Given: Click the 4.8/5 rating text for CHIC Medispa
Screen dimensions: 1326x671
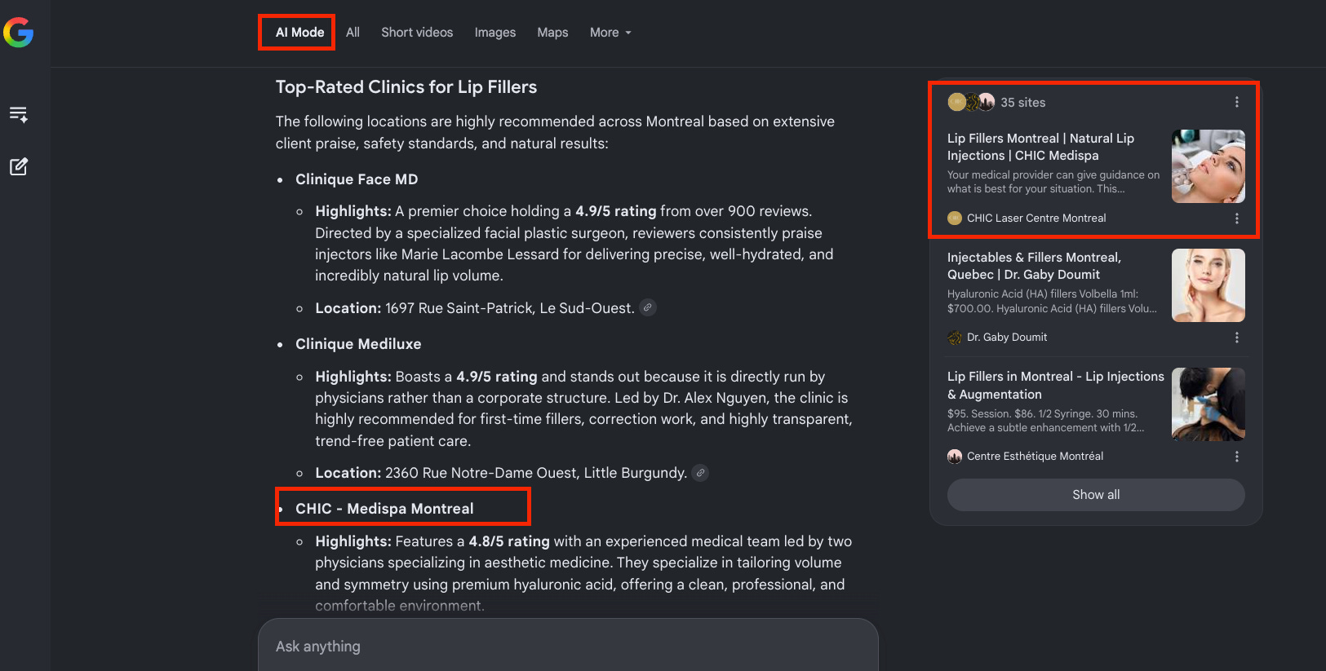Looking at the screenshot, I should point(509,541).
